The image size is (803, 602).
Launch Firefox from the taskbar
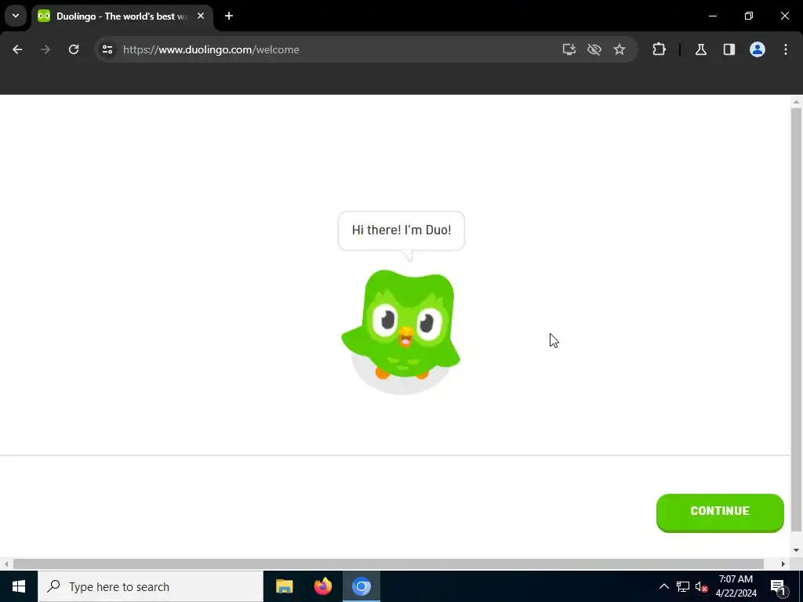tap(322, 586)
